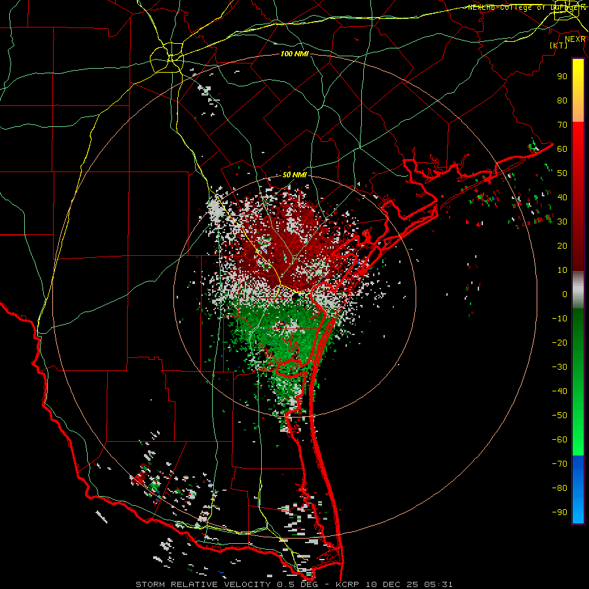
Task: Click the 40 value on the velocity scale
Action: 562,197
